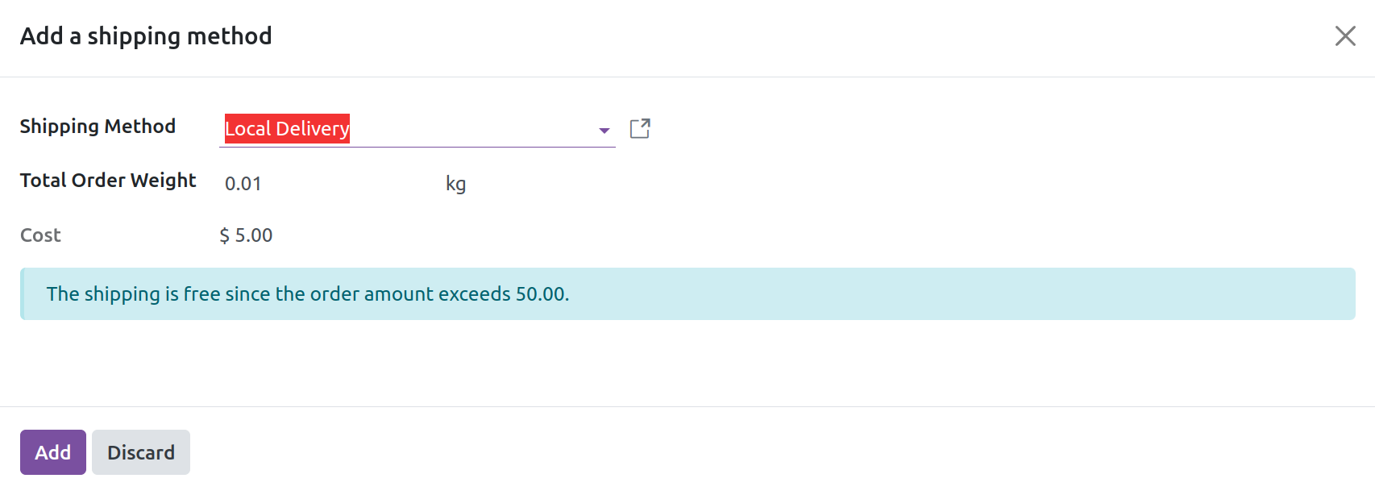Screen dimensions: 1375x495
Task: Open the Local Delivery external link icon
Action: [x=640, y=129]
